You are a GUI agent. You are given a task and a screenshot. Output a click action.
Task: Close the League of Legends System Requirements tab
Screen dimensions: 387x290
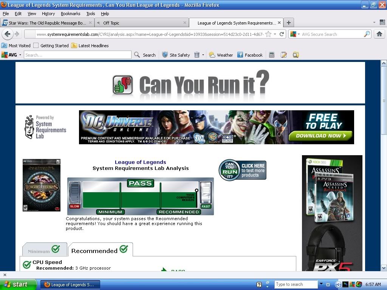click(x=279, y=23)
